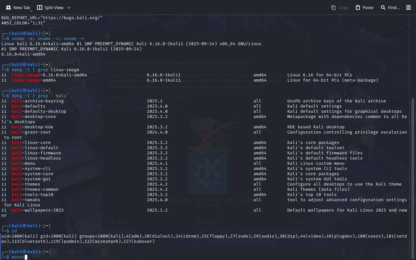Open the hamburger menu icon
This screenshot has width=416, height=260.
[x=409, y=7]
